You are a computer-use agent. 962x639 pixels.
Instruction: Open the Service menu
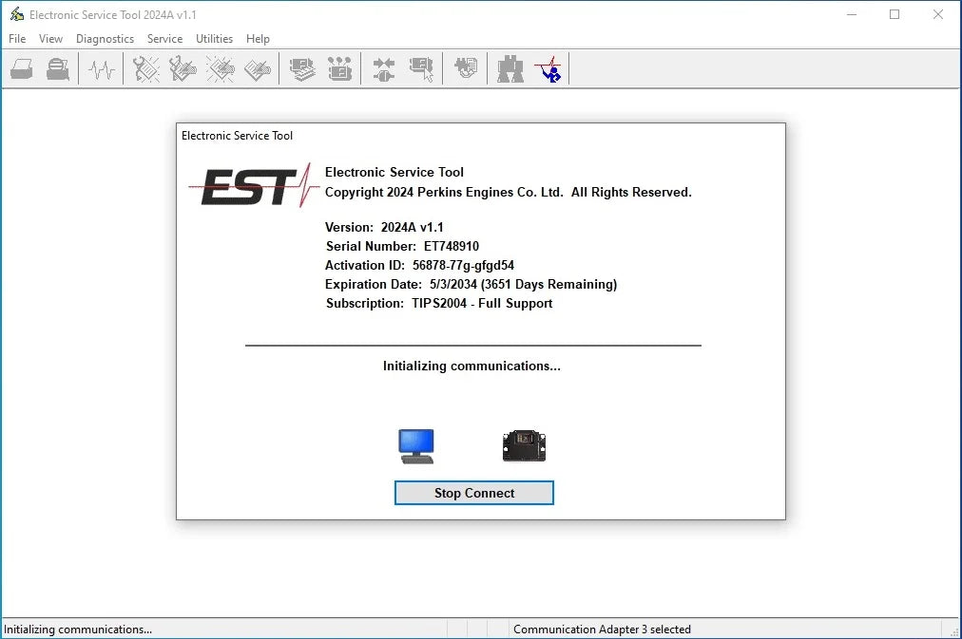(164, 39)
